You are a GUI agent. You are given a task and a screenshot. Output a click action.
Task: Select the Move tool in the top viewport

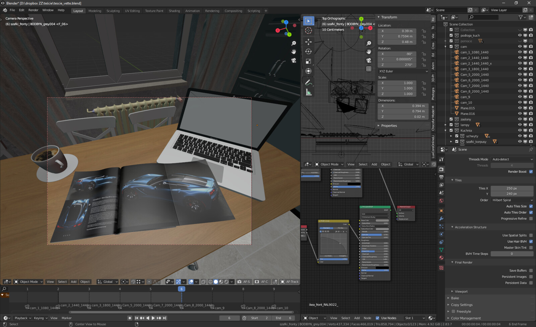click(309, 42)
